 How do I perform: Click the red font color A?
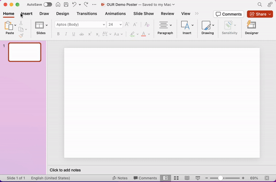(x=144, y=34)
